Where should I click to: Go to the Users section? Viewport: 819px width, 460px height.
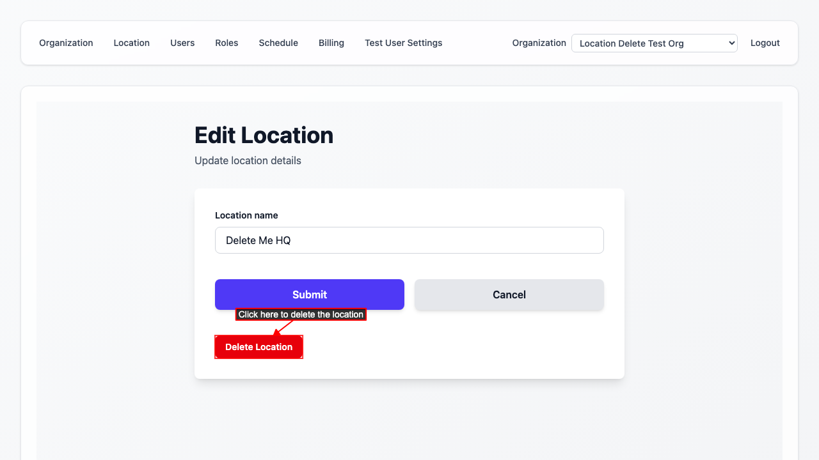(x=182, y=43)
